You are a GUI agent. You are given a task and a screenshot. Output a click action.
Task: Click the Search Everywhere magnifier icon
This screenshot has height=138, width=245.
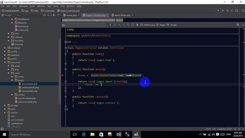(x=243, y=11)
